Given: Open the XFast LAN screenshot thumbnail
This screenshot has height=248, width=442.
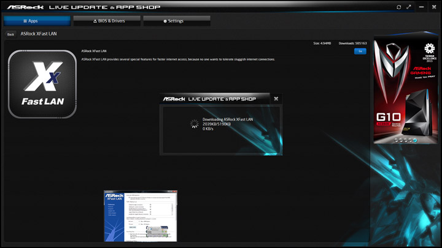Looking at the screenshot, I should (x=141, y=216).
